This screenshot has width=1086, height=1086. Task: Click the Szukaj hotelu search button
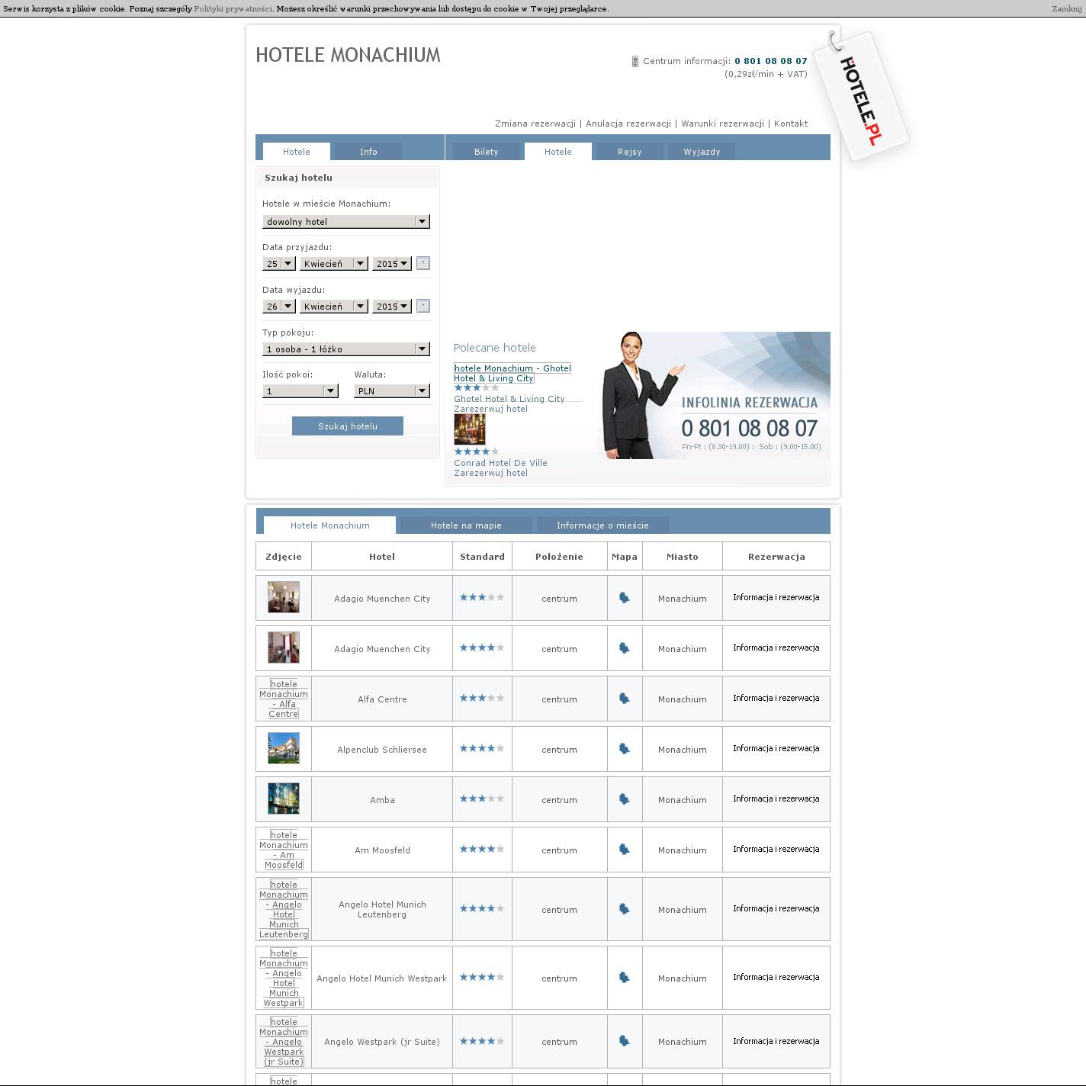click(x=348, y=426)
